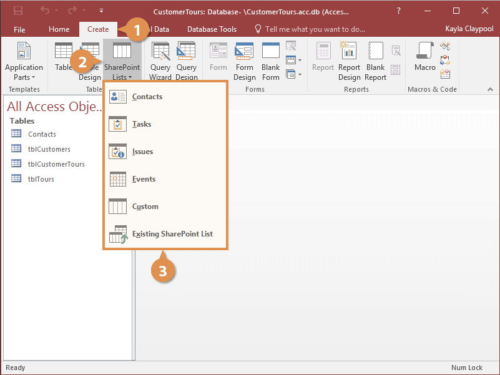The width and height of the screenshot is (500, 375).
Task: Click the Form Wizard icon
Action: (291, 46)
